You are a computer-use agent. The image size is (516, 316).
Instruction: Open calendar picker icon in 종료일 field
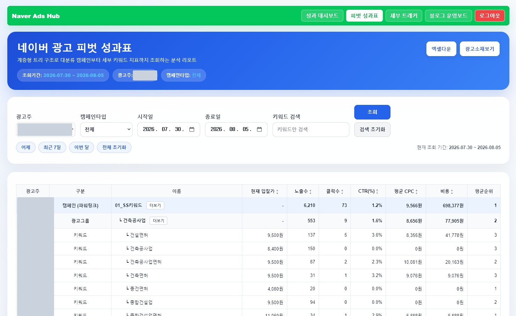pos(259,129)
